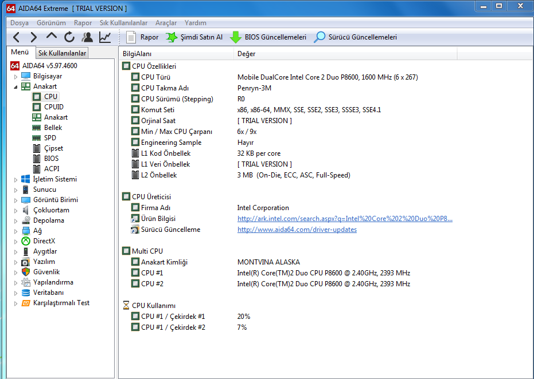Open the Araçlar menu
534x379 pixels.
pyautogui.click(x=166, y=23)
